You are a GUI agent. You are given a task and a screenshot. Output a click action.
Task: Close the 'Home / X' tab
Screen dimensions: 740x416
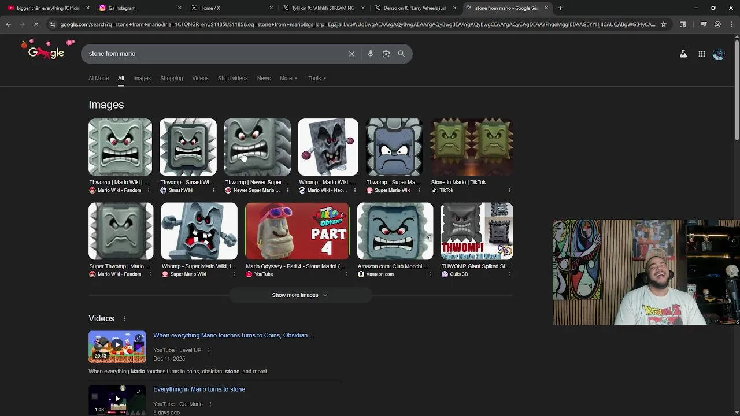[x=271, y=8]
